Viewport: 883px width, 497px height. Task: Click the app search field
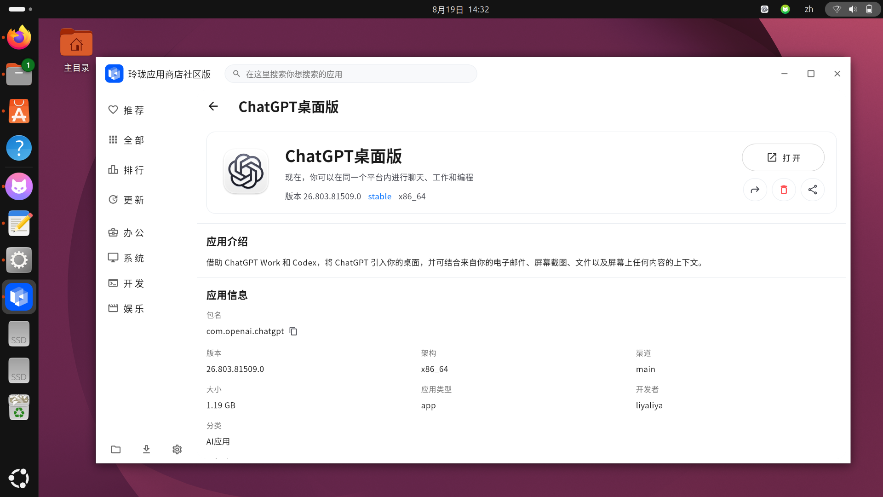pyautogui.click(x=351, y=74)
